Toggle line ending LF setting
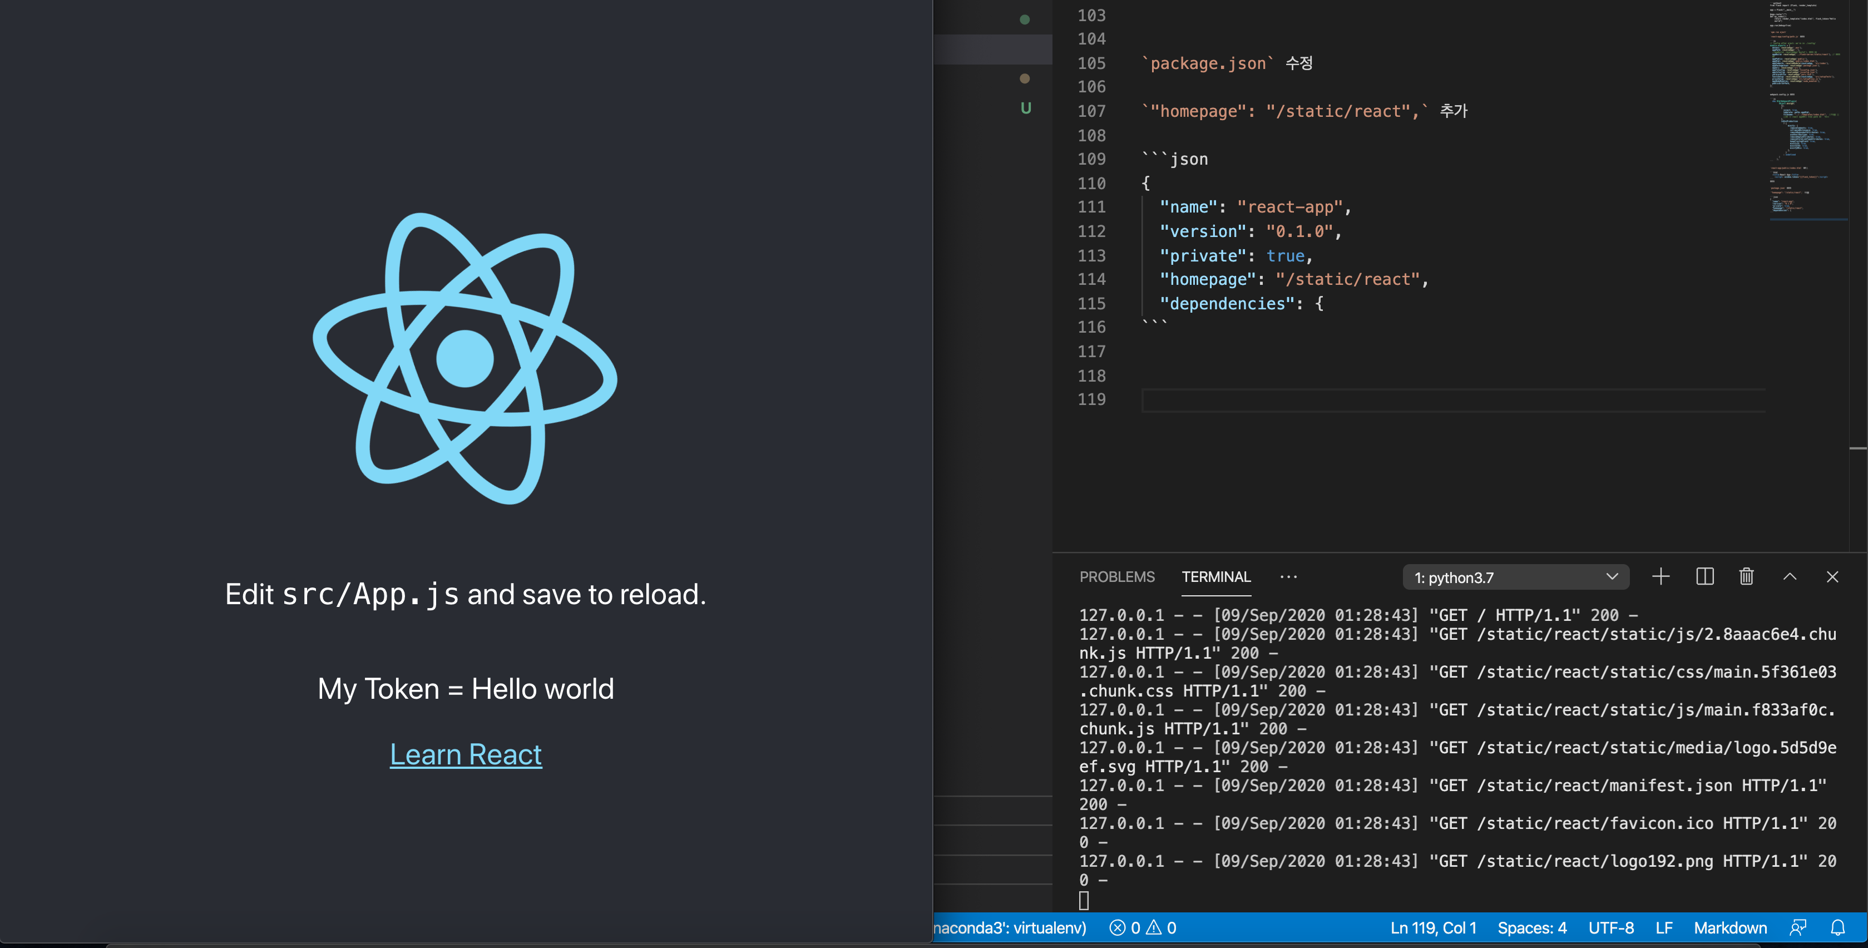This screenshot has width=1868, height=948. (1663, 927)
